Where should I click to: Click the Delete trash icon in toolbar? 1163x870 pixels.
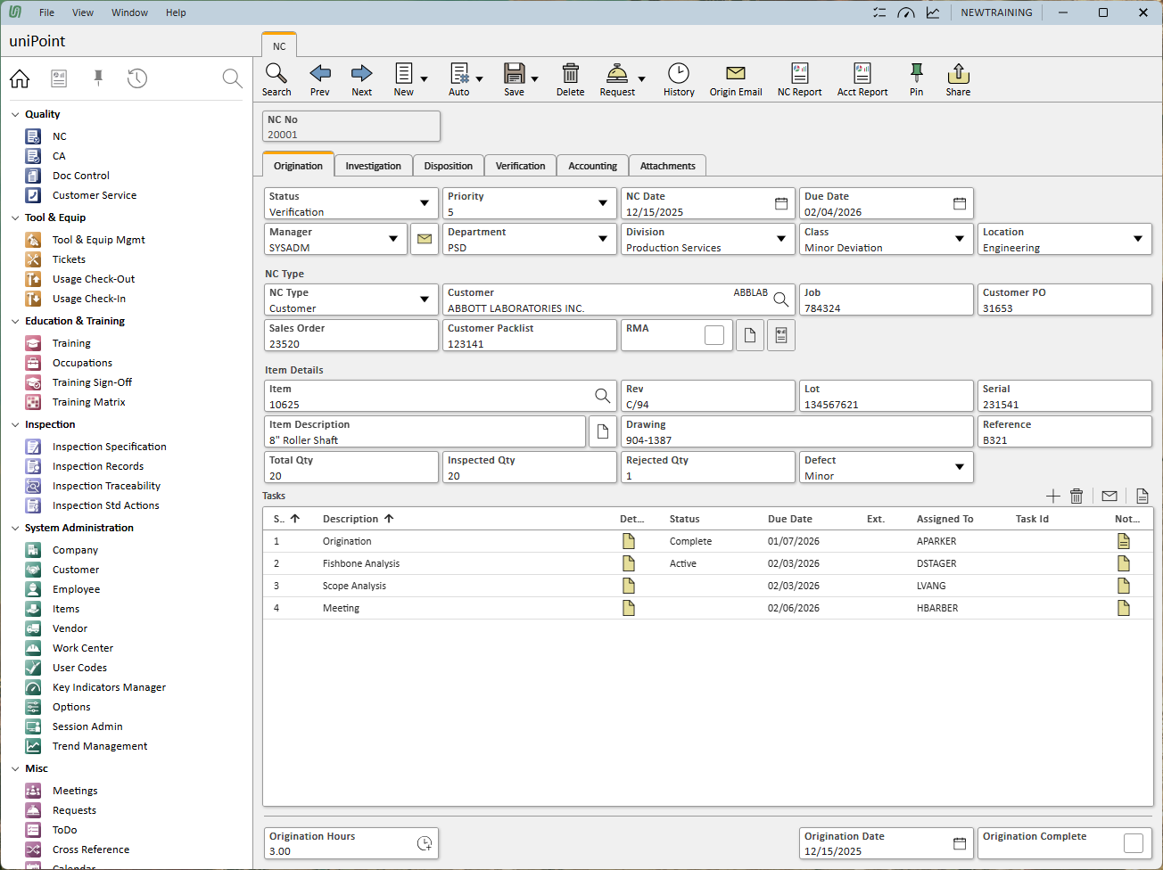(571, 73)
